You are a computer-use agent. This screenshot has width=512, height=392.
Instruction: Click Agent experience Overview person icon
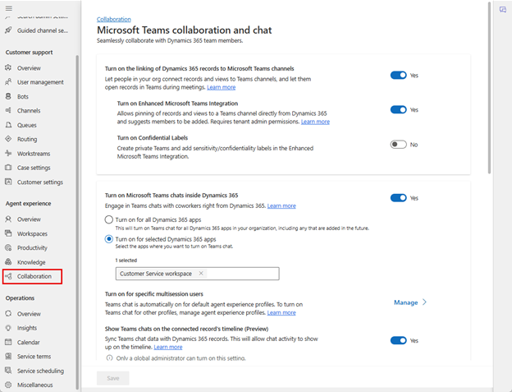tap(8, 219)
